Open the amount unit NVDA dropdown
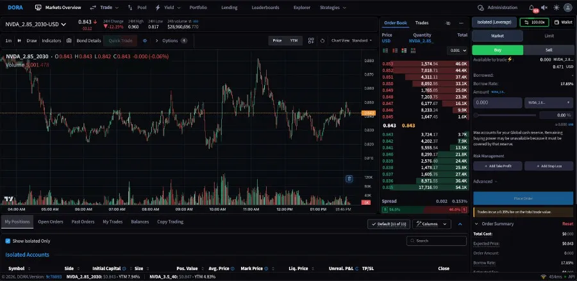This screenshot has height=281, width=577. [549, 102]
